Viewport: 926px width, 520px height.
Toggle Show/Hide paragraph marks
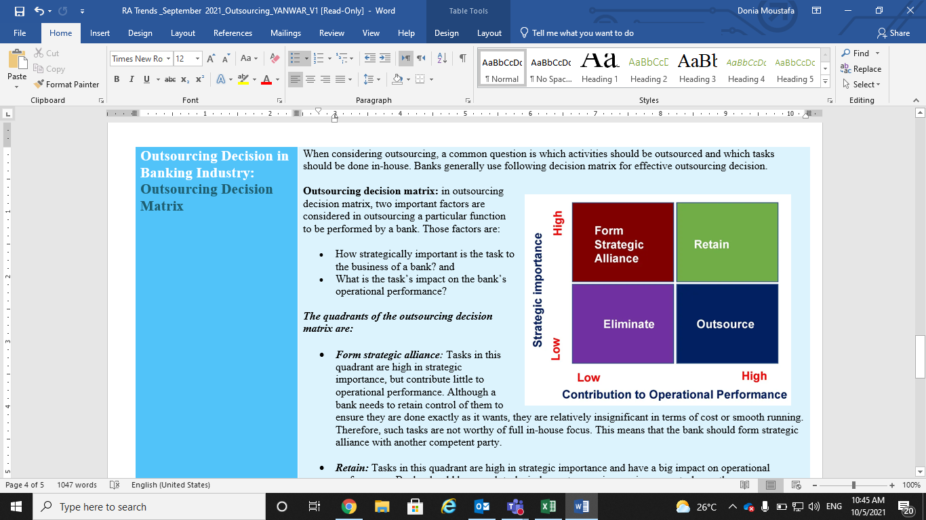pos(462,59)
